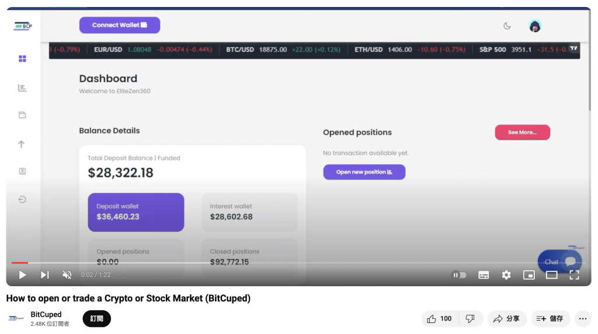Click the video time 0:02 / 1:22
The height and width of the screenshot is (334, 598).
[x=96, y=275]
